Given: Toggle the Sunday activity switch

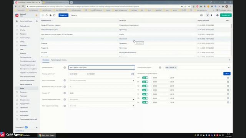Looking at the screenshot, I should pyautogui.click(x=145, y=102).
